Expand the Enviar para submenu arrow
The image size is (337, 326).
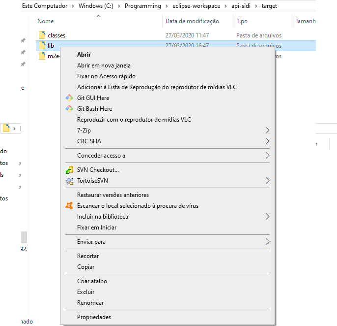click(x=267, y=242)
